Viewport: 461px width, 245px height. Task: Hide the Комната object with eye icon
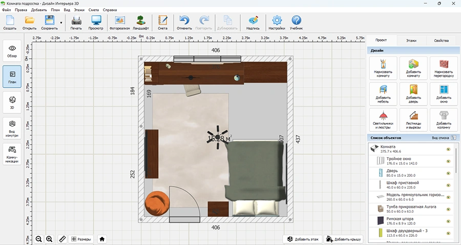(448, 150)
